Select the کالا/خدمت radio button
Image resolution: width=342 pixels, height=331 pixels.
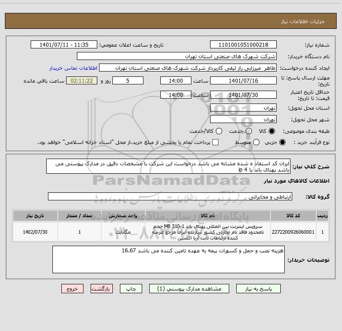point(219,131)
